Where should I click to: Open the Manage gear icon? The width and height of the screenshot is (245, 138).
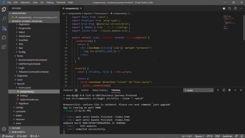pos(4,129)
